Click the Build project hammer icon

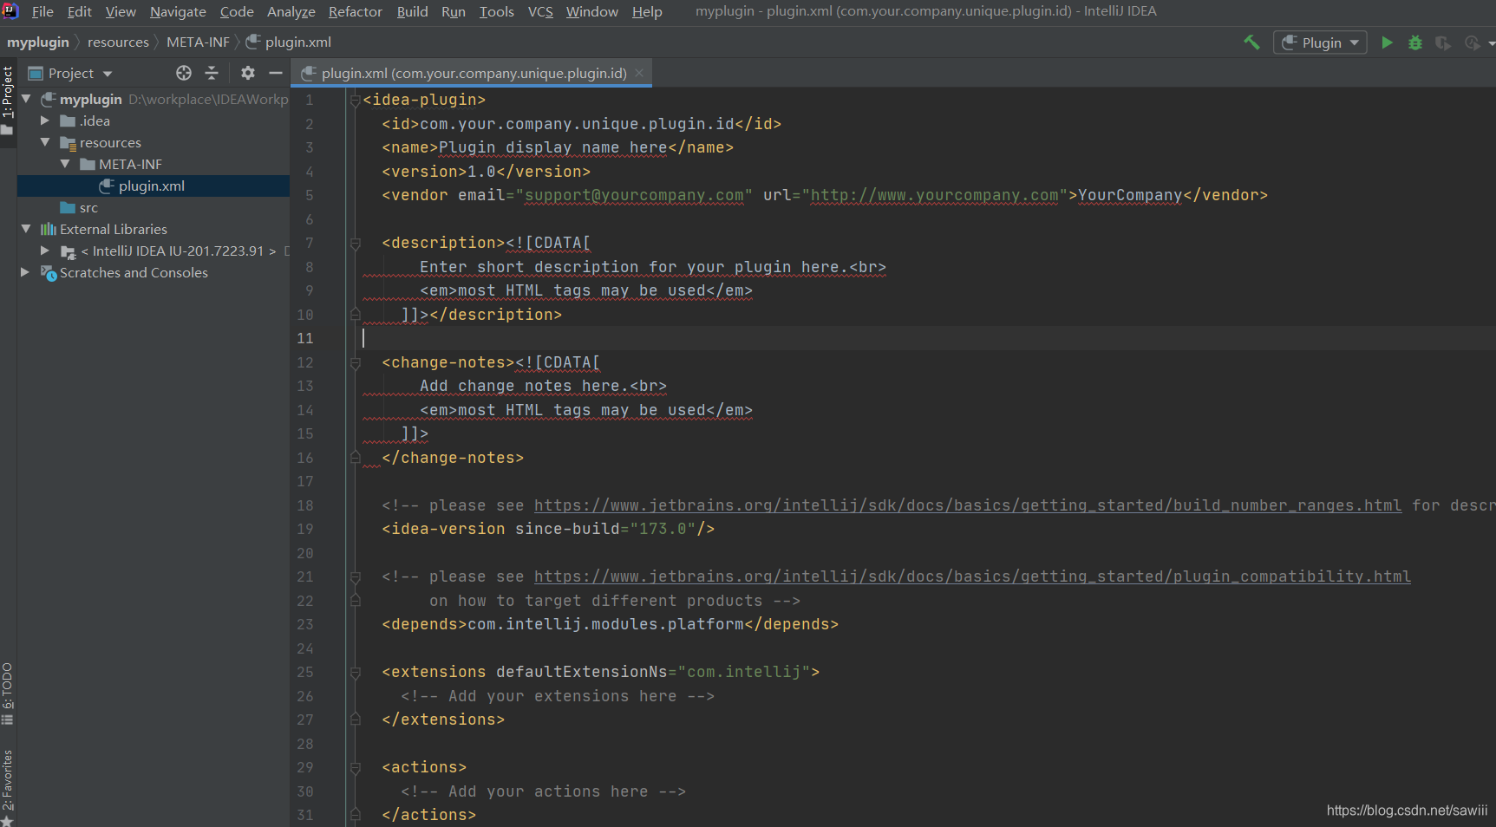pos(1251,42)
